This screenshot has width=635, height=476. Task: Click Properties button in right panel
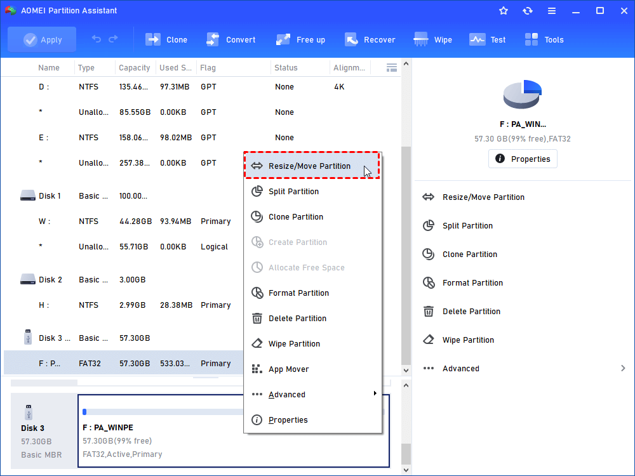coord(523,159)
